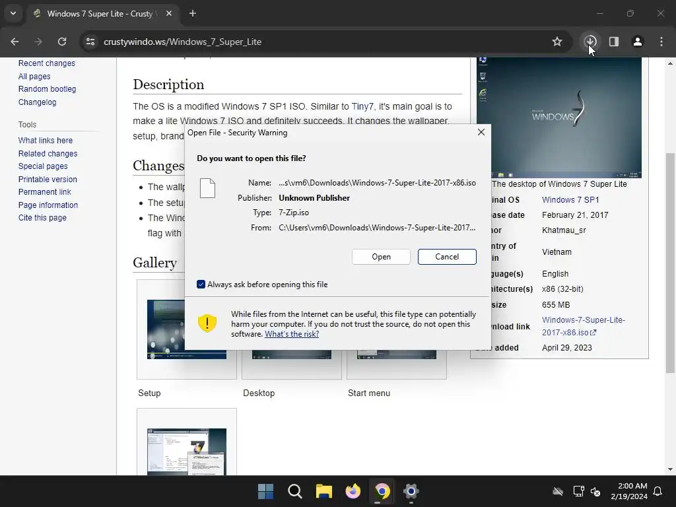Open What links here tool
This screenshot has height=507, width=676.
pos(46,141)
